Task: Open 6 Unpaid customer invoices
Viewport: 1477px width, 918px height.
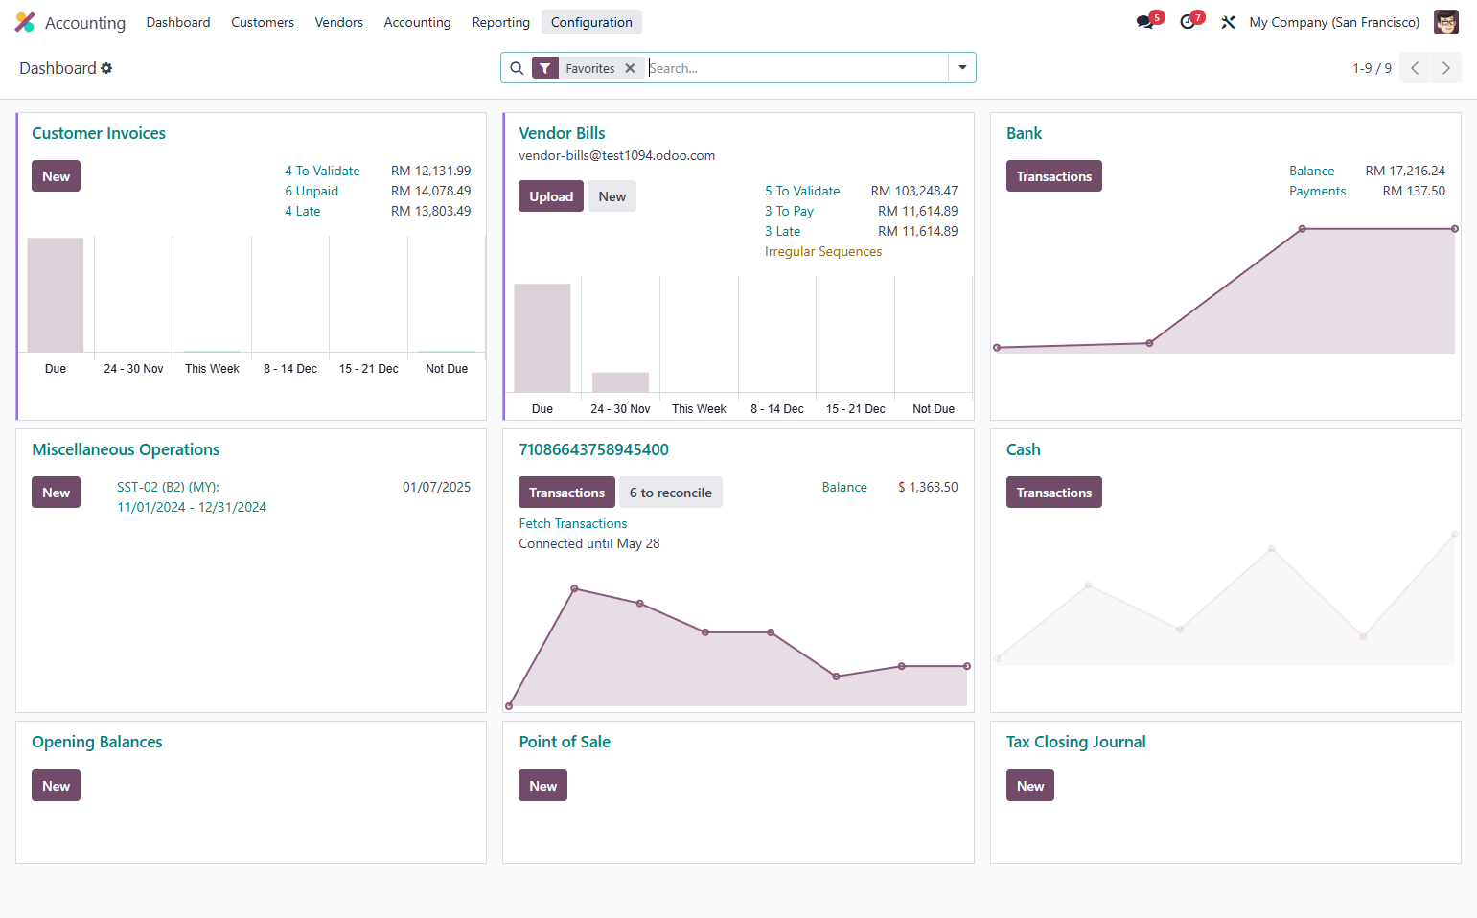Action: 312,191
